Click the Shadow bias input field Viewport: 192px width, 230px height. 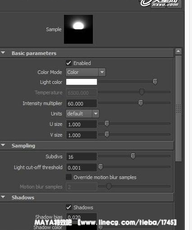[82, 217]
